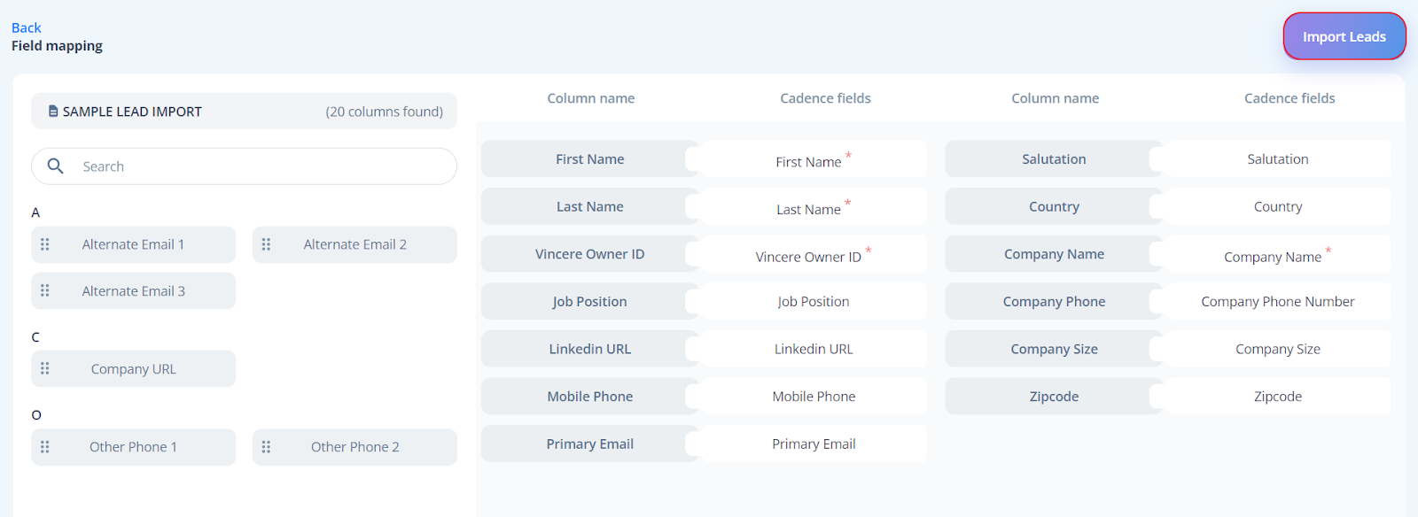The height and width of the screenshot is (517, 1418).
Task: Click the drag handle on Alternate Email 3
Action: (x=45, y=290)
